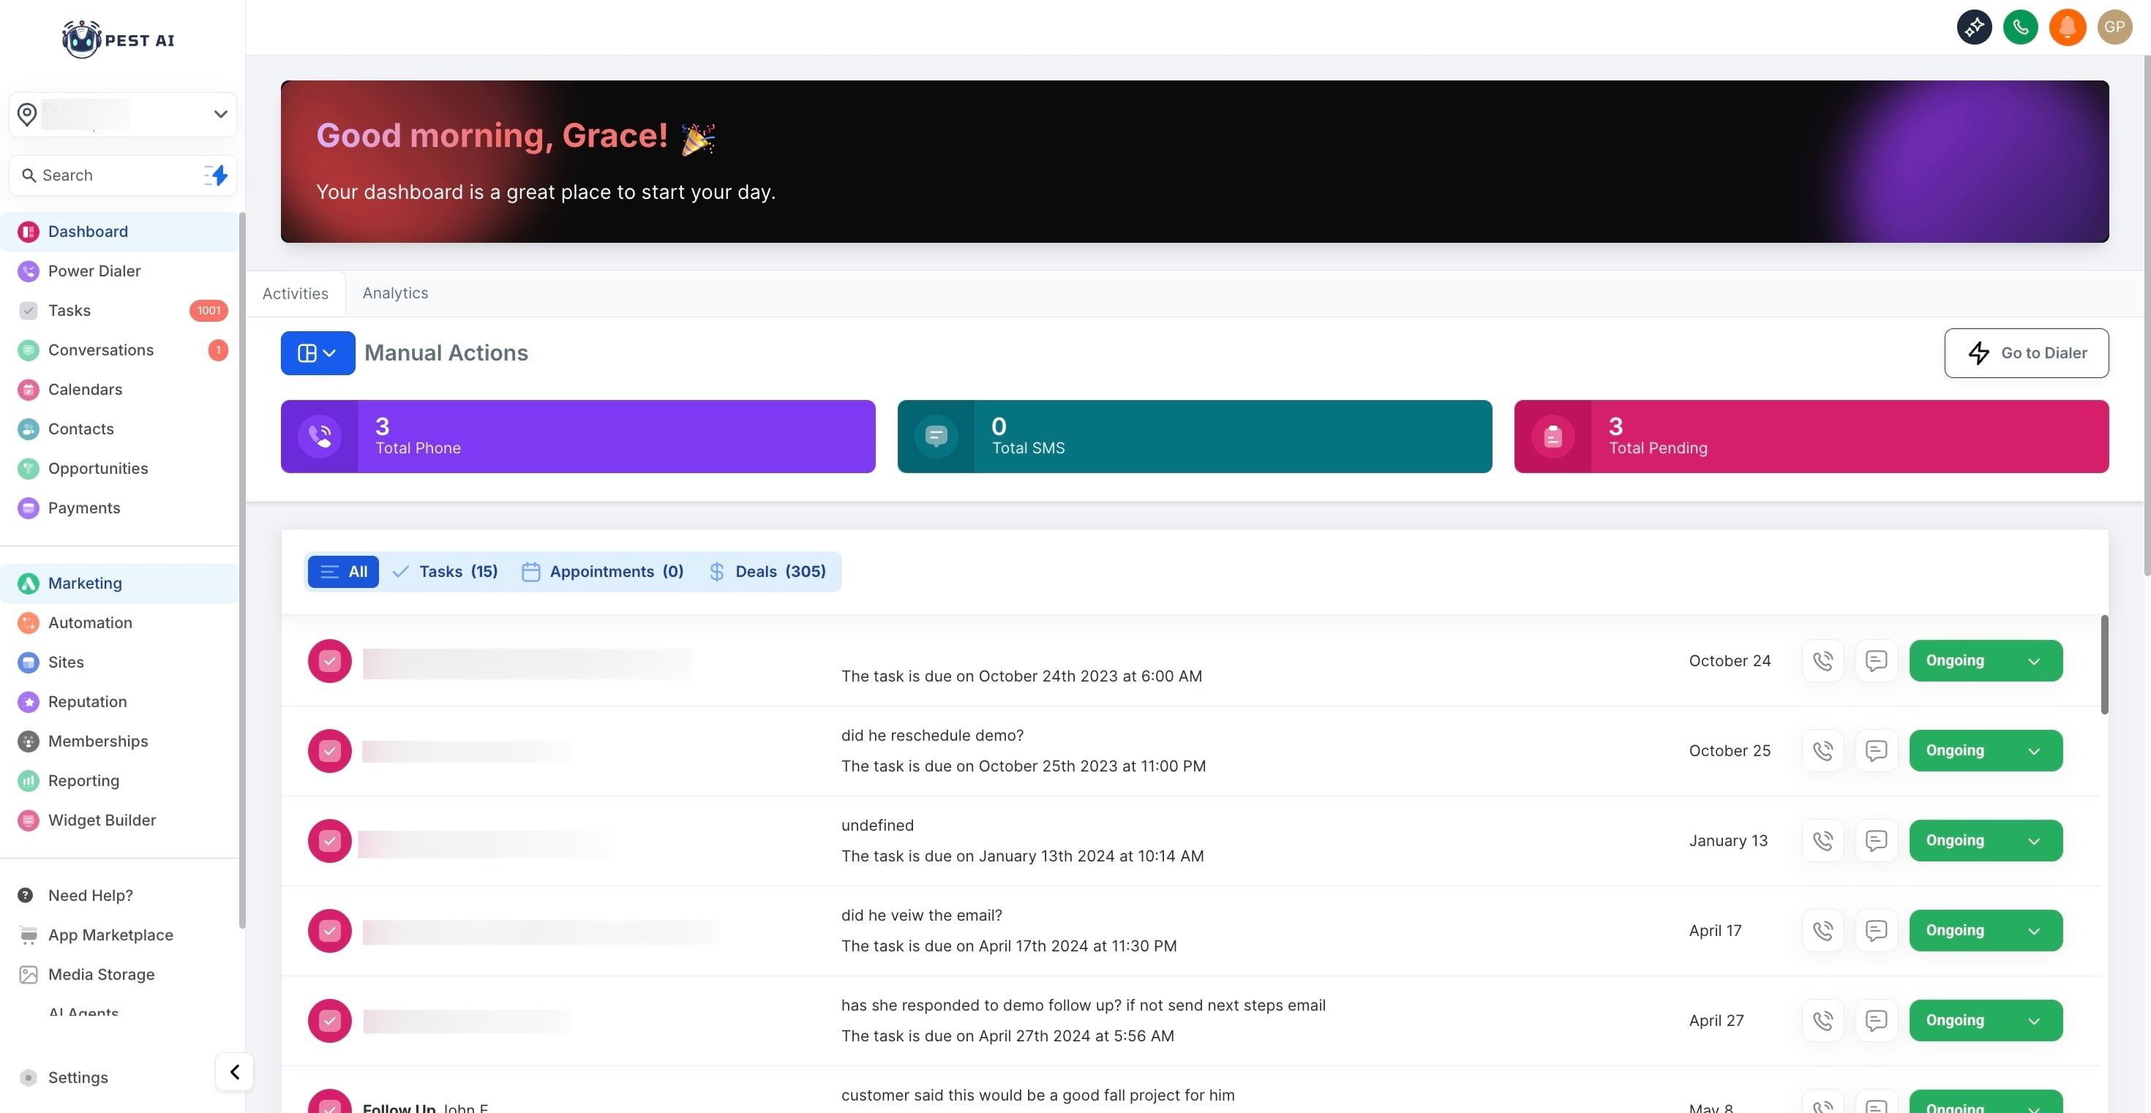The width and height of the screenshot is (2151, 1113).
Task: Check off the October 24 task
Action: [x=330, y=661]
